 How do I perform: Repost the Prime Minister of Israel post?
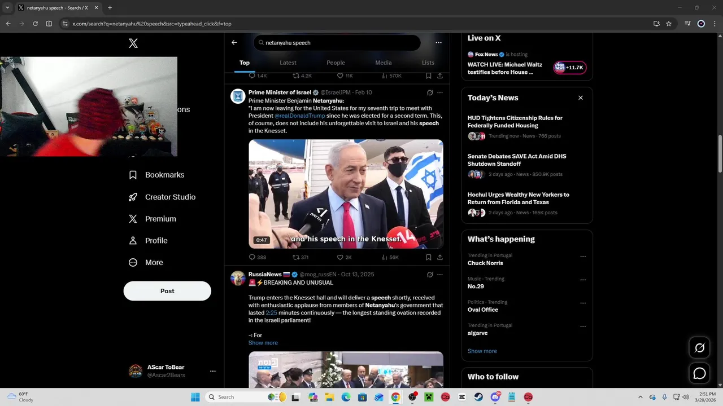point(300,257)
